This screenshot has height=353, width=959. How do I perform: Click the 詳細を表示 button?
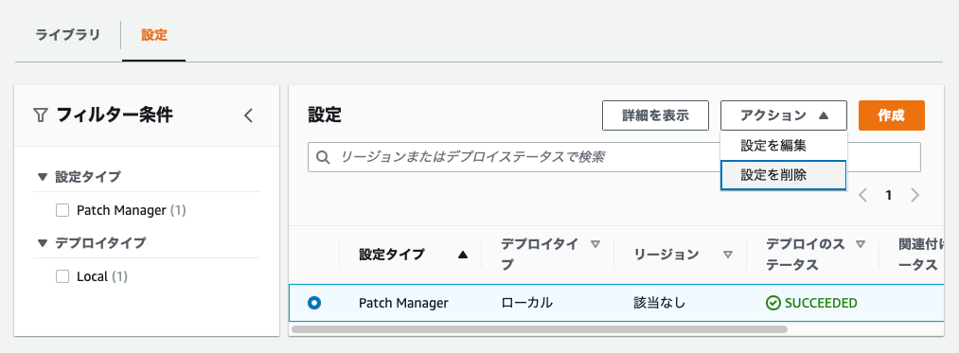tap(656, 115)
